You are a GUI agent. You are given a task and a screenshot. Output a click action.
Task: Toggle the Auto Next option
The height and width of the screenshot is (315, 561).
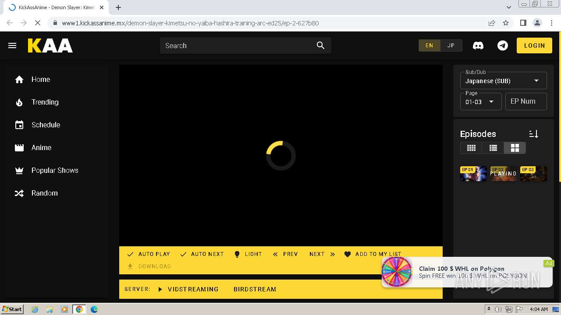click(x=202, y=254)
